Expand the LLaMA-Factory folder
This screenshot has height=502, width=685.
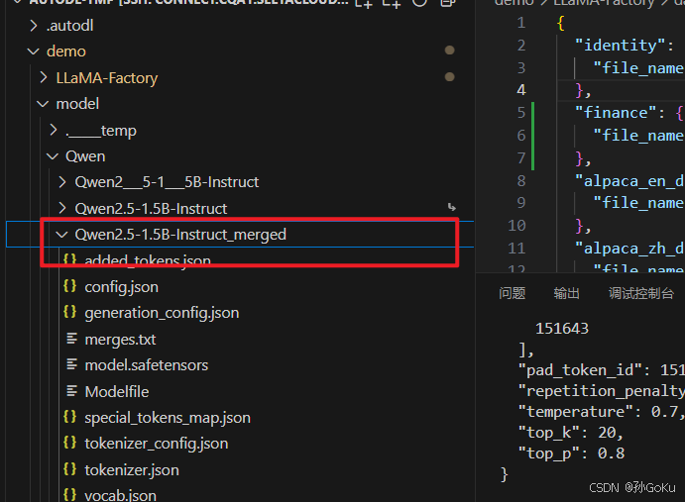coord(44,77)
